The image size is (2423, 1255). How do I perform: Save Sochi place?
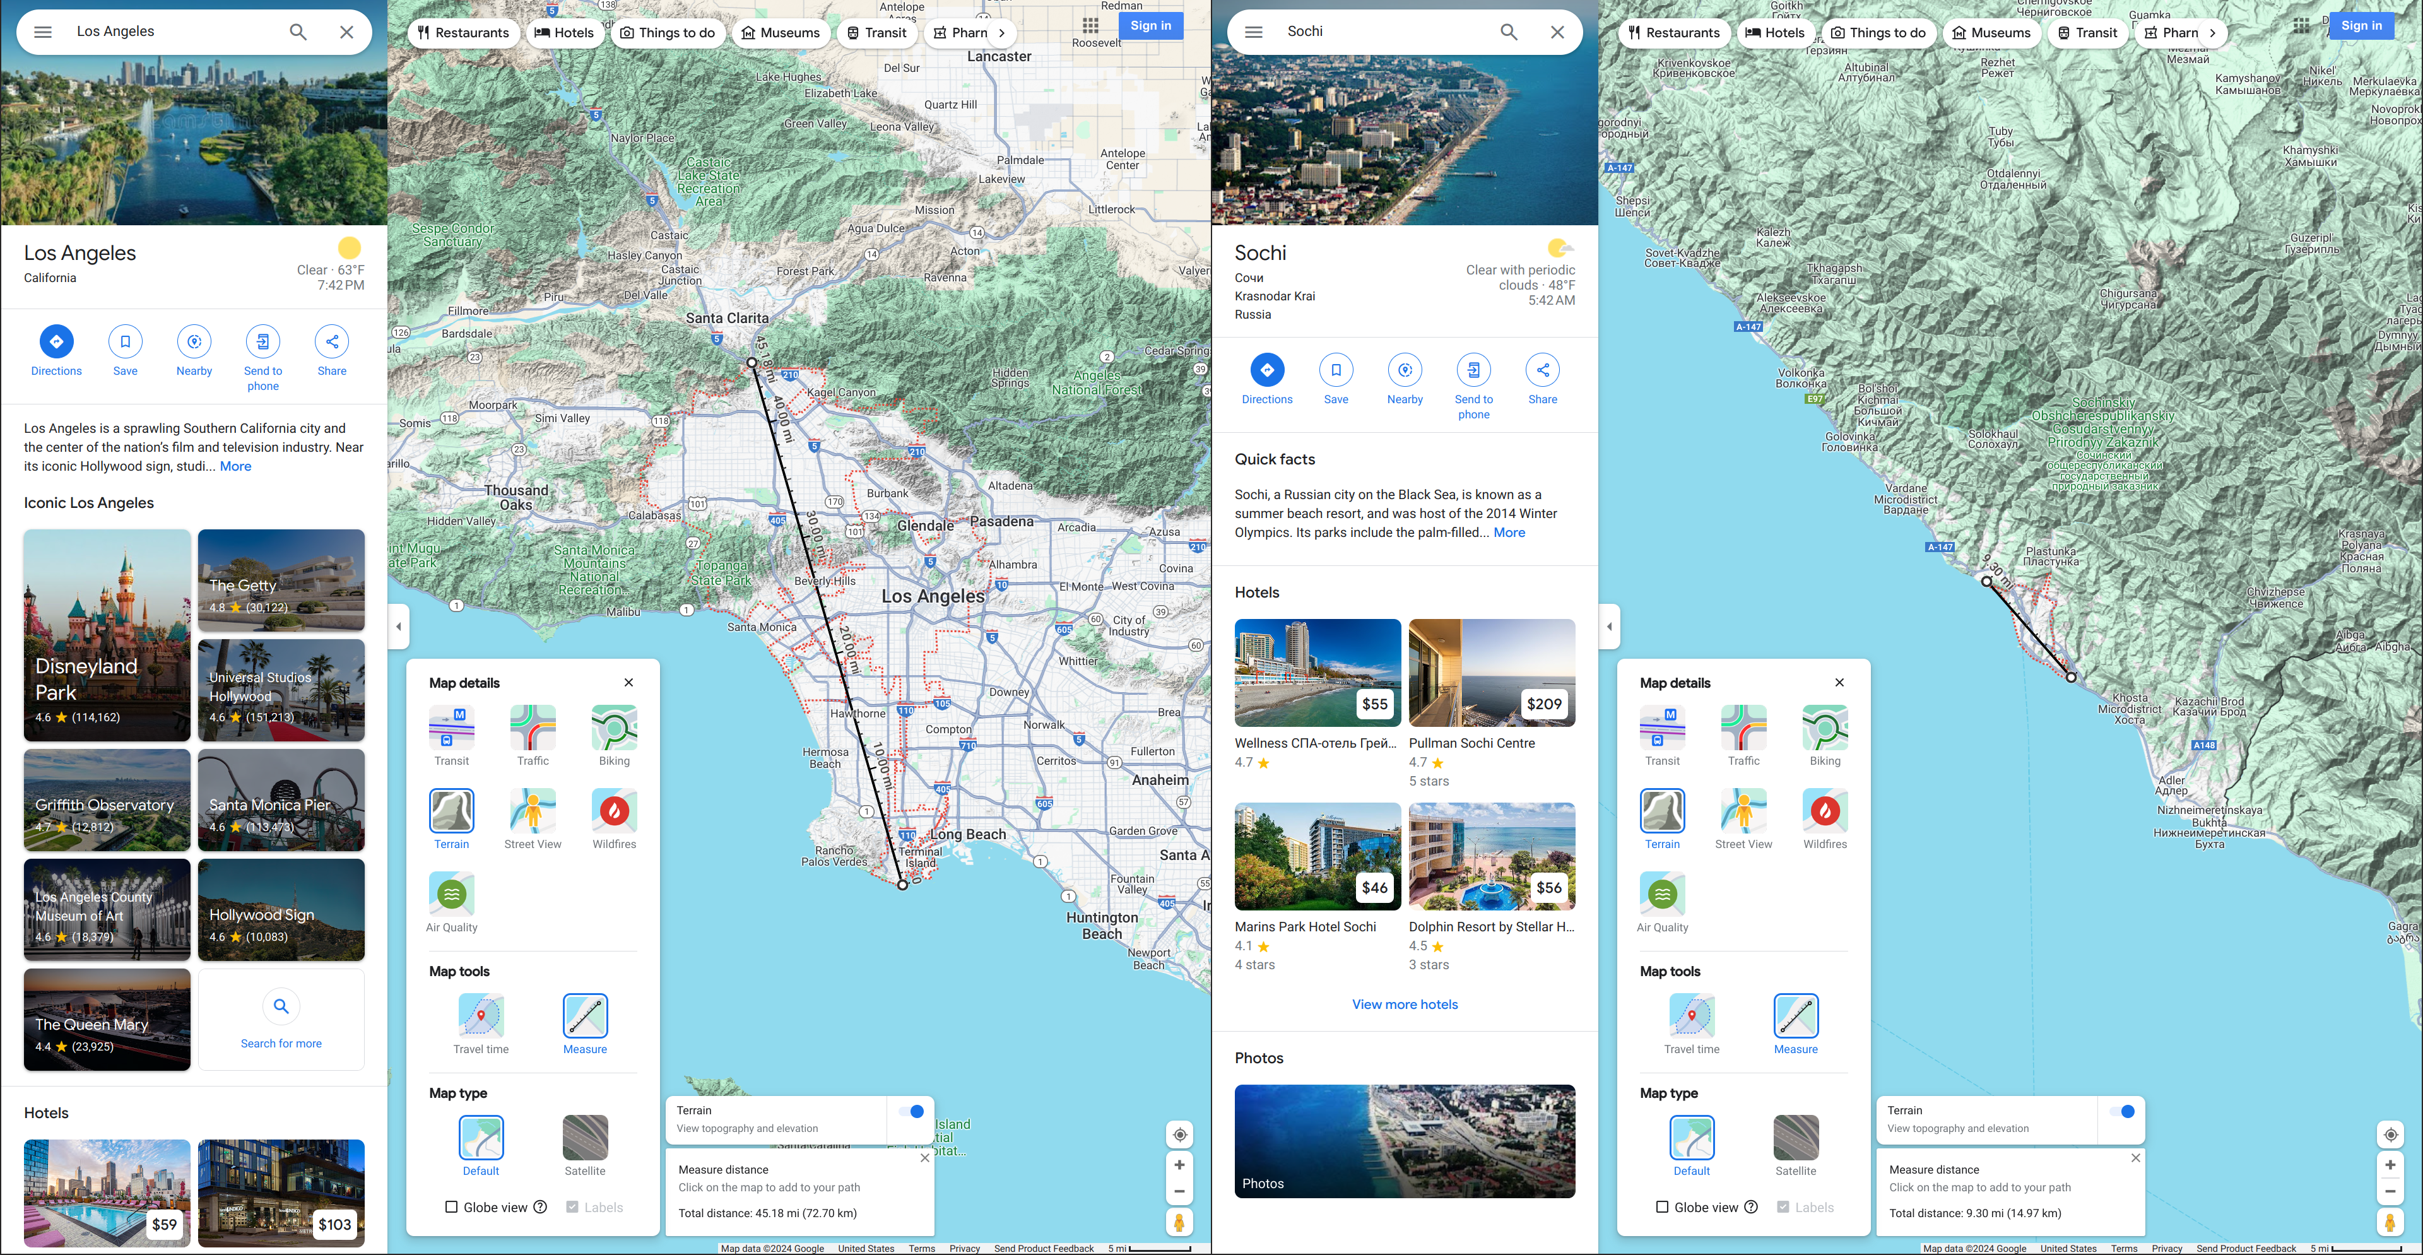pyautogui.click(x=1336, y=379)
